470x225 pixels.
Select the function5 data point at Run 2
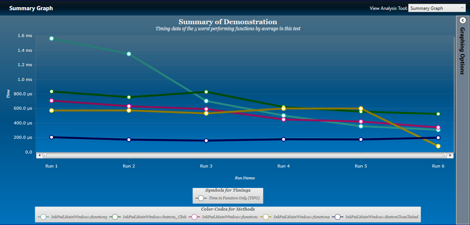coord(129,54)
